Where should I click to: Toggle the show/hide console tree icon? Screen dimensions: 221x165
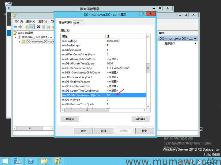pyautogui.click(x=32, y=27)
